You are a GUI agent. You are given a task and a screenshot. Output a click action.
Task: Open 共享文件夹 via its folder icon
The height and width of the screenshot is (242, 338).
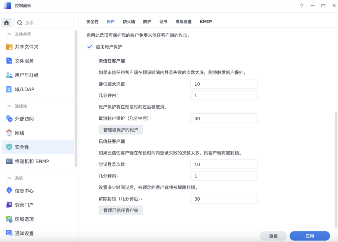[x=9, y=47]
